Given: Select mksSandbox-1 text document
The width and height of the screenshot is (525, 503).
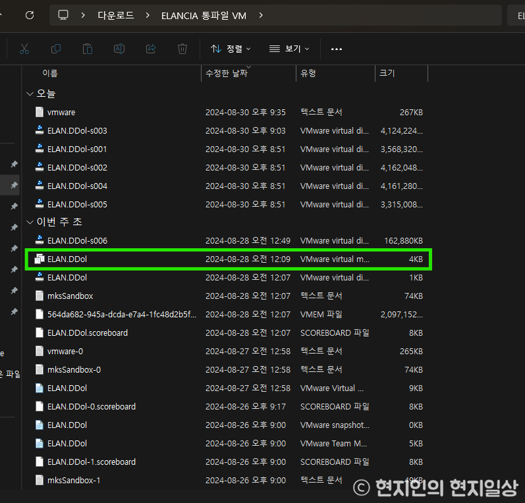Looking at the screenshot, I should click(x=68, y=480).
